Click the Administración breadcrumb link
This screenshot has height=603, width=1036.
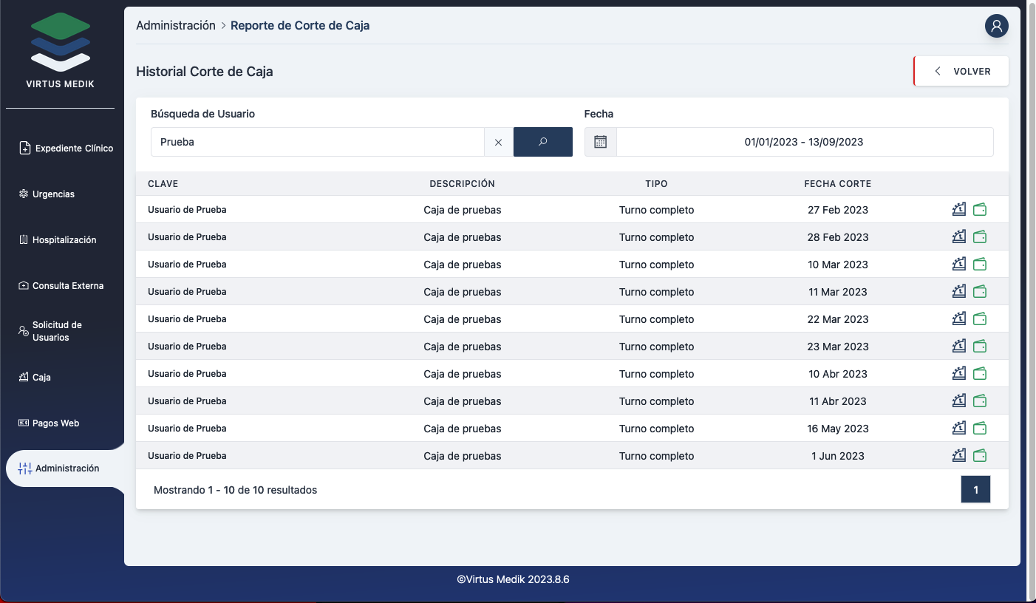click(176, 26)
